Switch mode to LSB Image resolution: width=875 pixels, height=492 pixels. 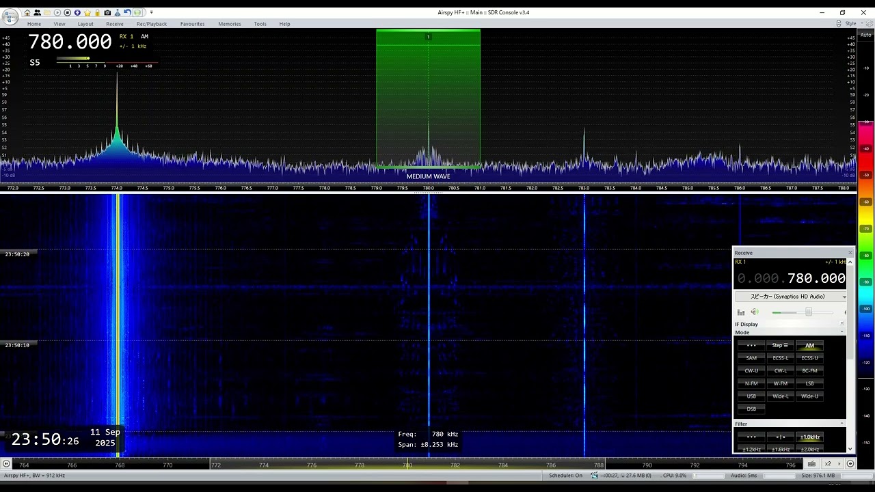[809, 383]
